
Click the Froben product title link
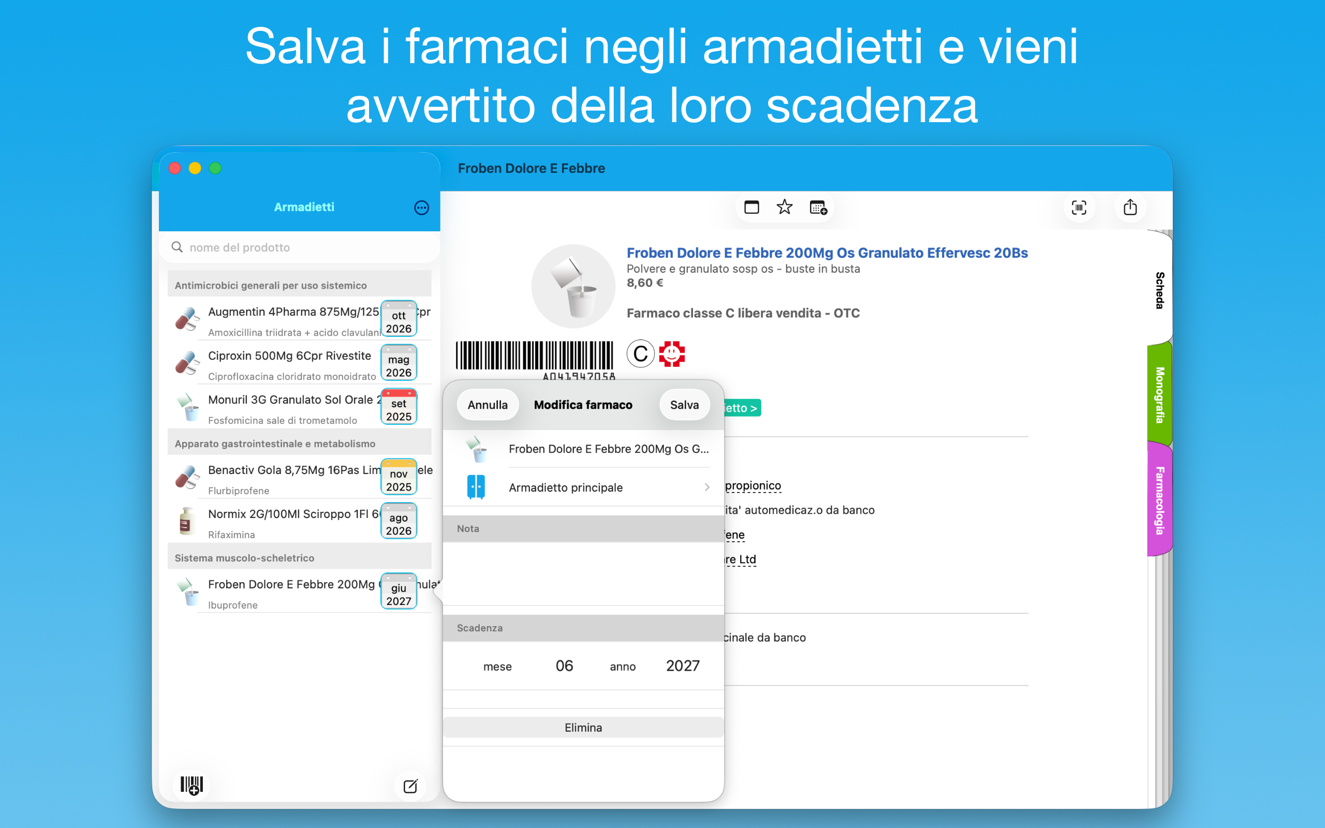(827, 253)
